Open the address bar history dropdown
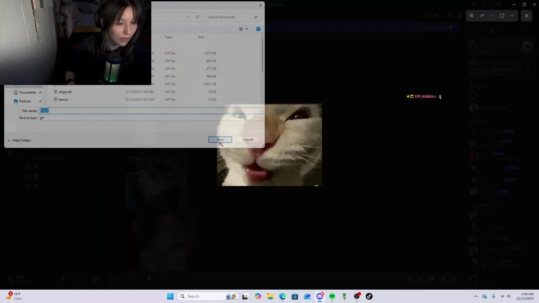 coord(188,17)
